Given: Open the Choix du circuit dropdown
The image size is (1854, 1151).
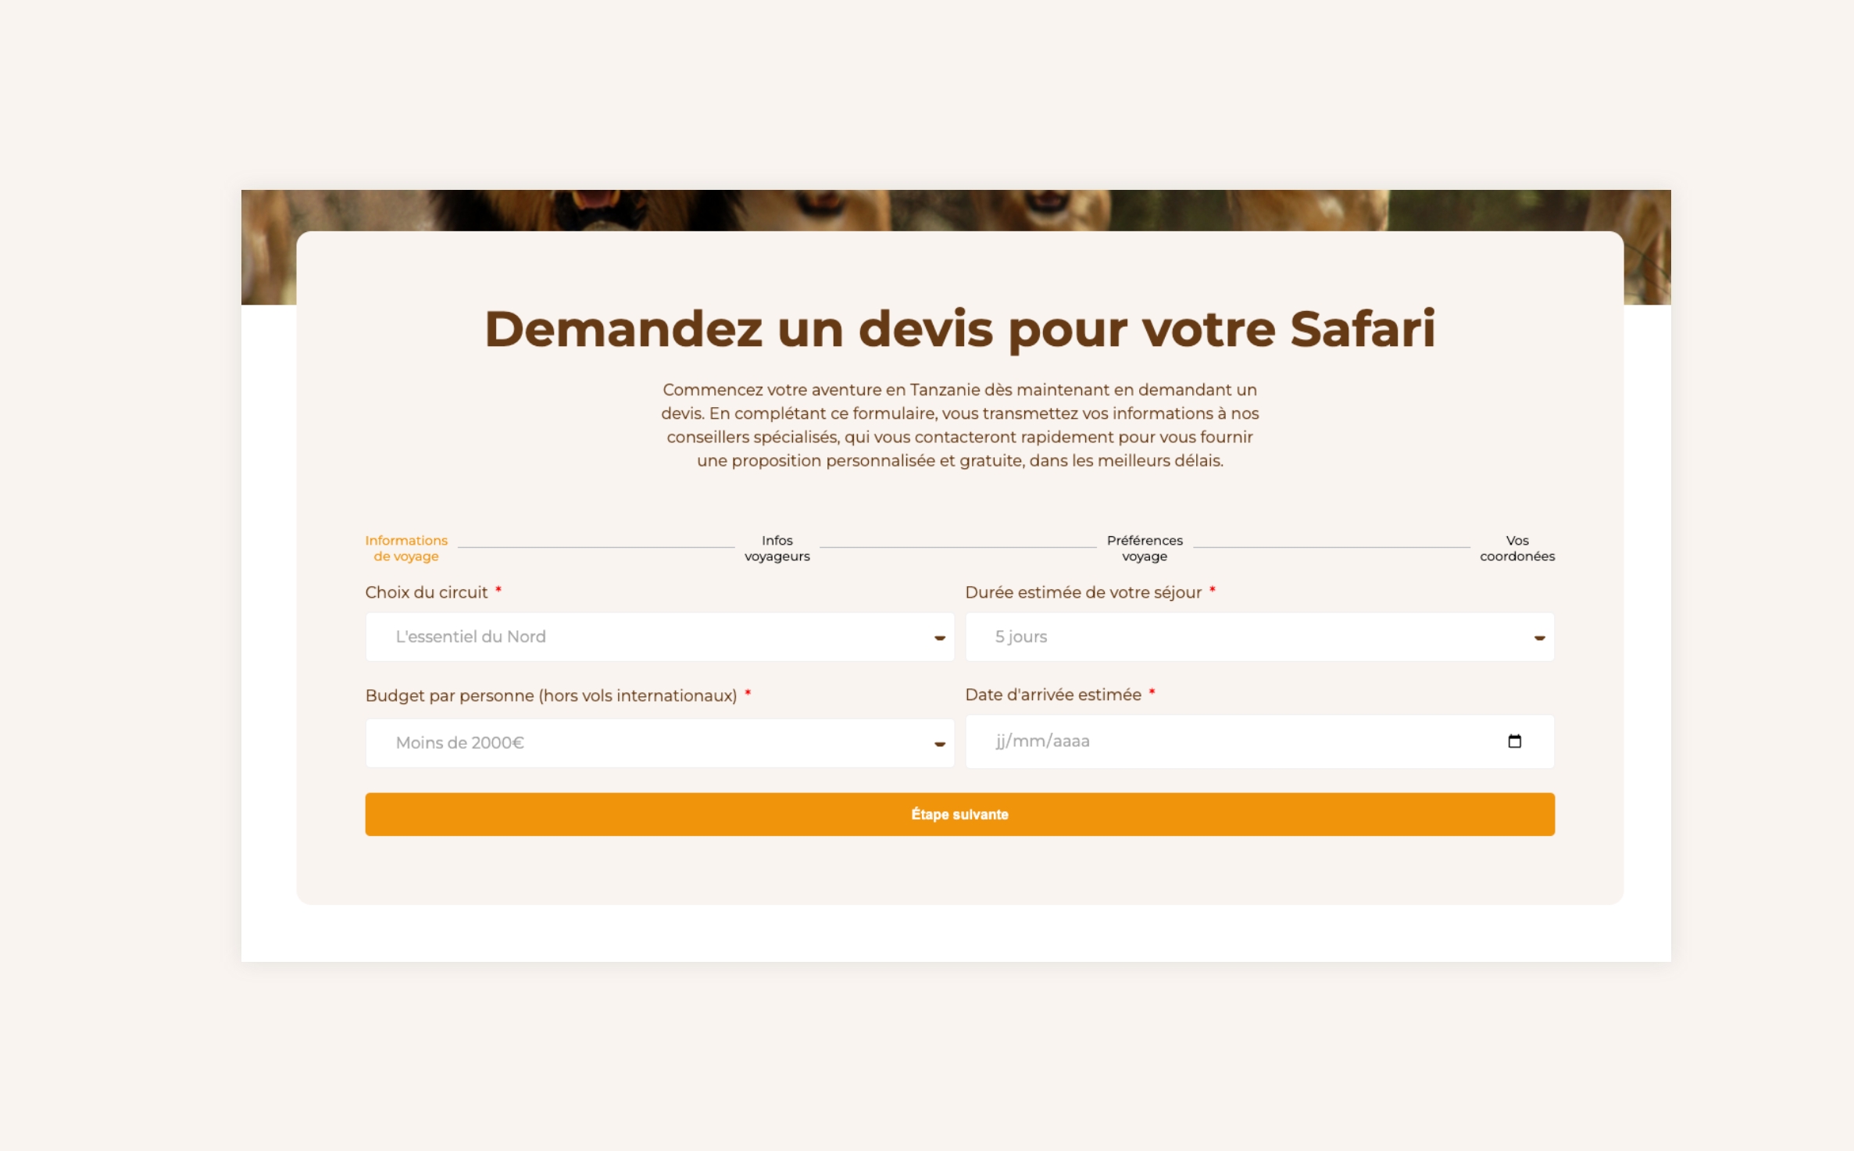Looking at the screenshot, I should (659, 637).
